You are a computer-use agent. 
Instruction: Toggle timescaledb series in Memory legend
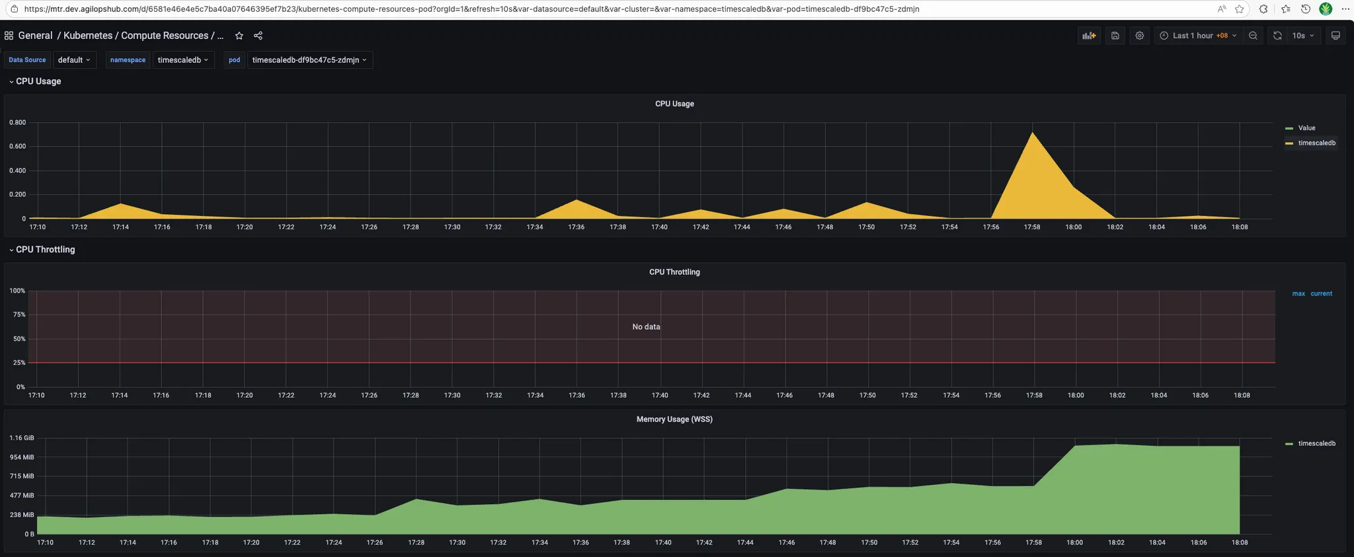pyautogui.click(x=1316, y=443)
